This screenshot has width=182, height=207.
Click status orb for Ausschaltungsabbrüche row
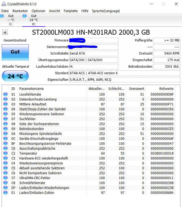[x=5, y=148]
